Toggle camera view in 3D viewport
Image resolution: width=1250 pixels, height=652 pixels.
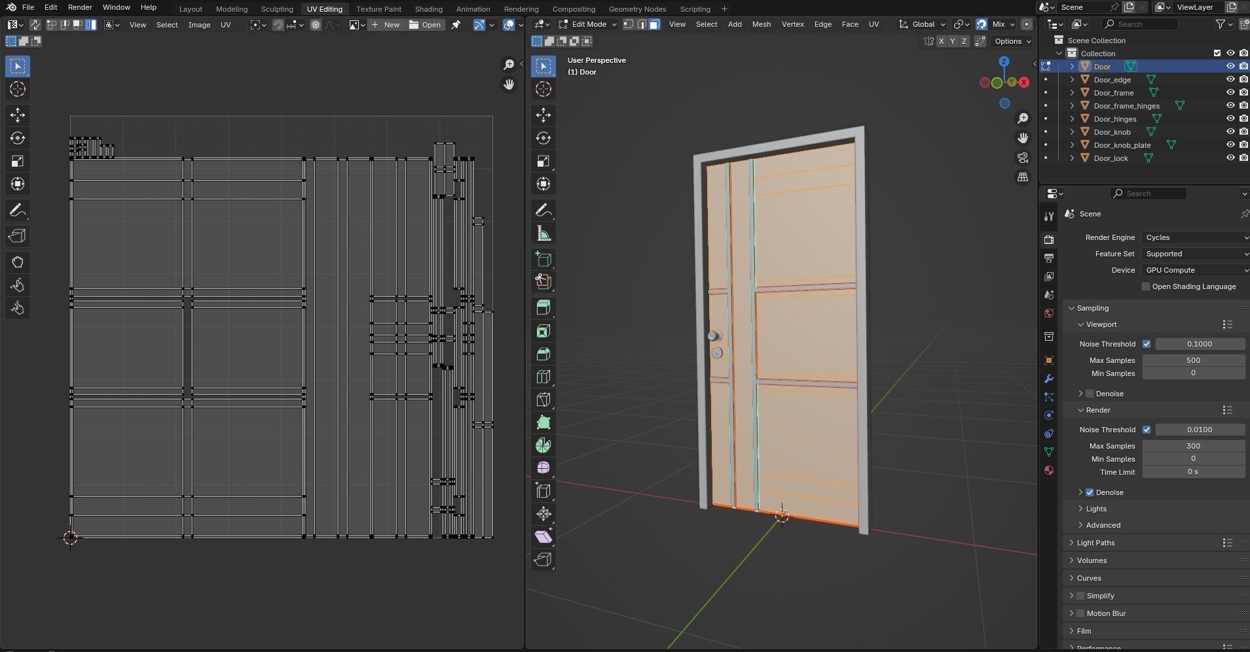pyautogui.click(x=1023, y=158)
